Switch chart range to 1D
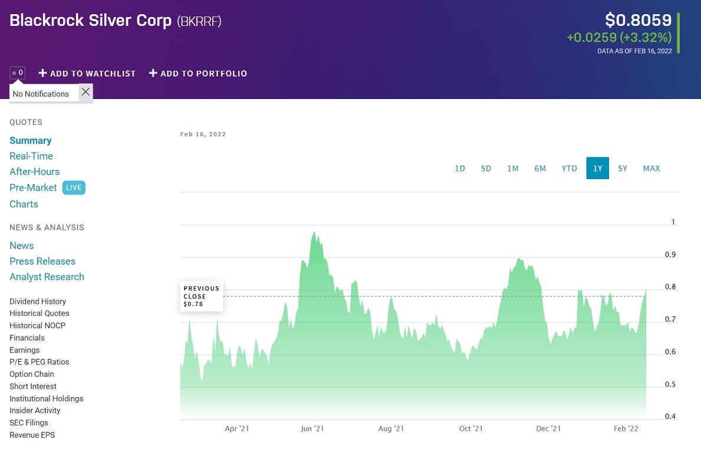This screenshot has height=449, width=701. (460, 169)
